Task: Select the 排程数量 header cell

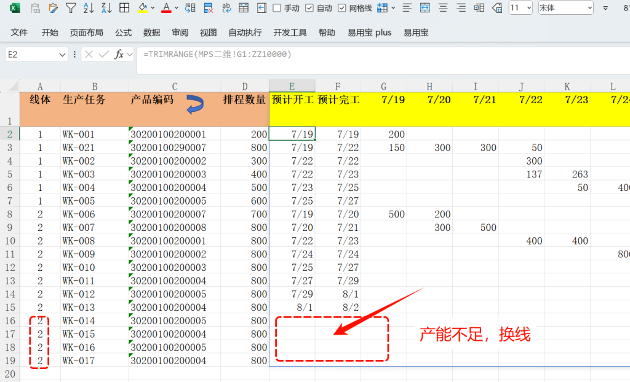Action: coord(245,109)
